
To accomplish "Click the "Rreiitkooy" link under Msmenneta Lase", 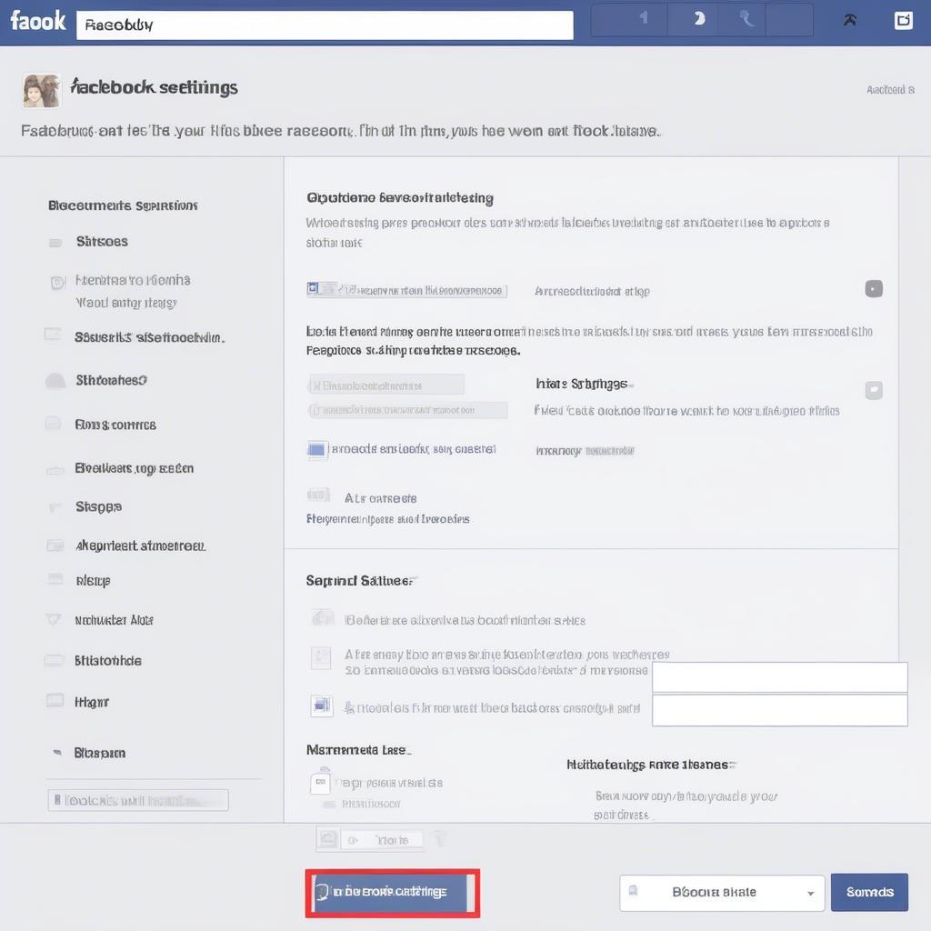I will click(371, 804).
